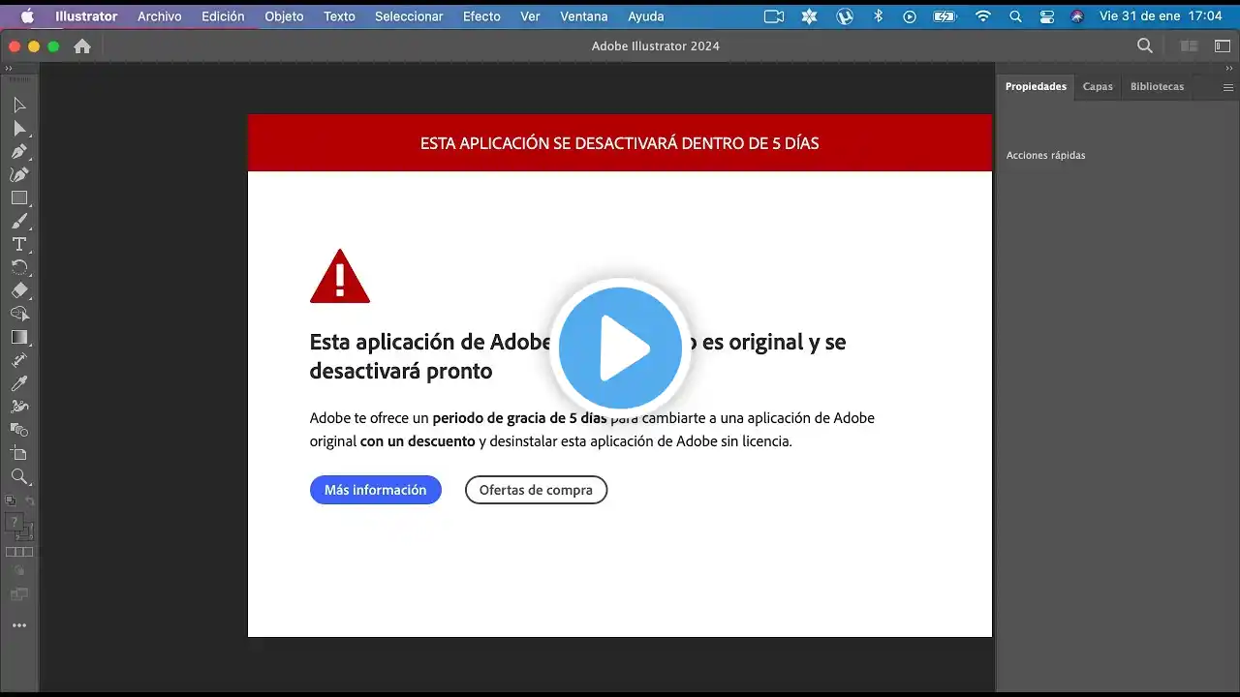Select the Gradient tool

tap(19, 337)
